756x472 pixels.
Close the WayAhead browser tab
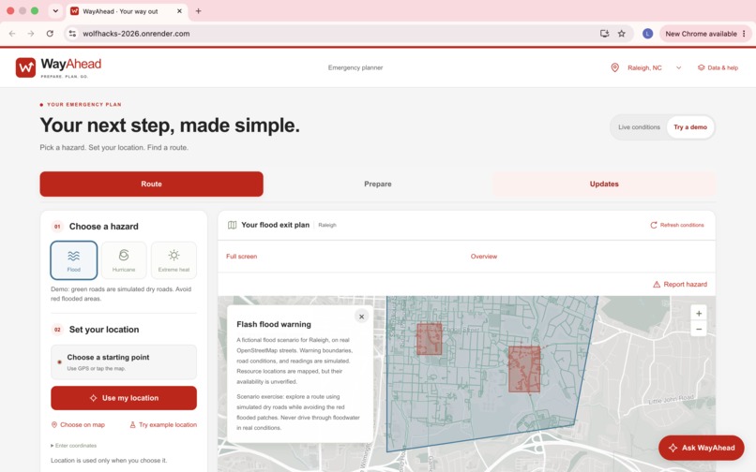179,11
